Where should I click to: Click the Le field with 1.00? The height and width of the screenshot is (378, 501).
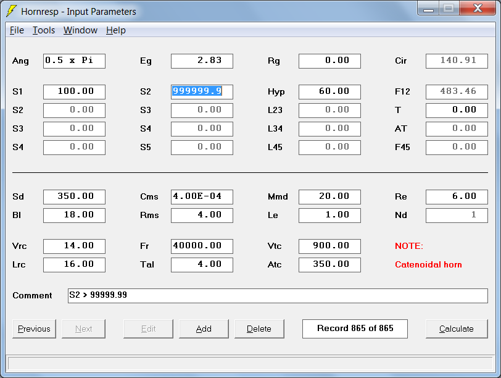[329, 215]
